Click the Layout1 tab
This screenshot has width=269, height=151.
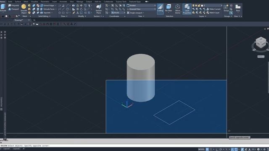[x=7, y=149]
